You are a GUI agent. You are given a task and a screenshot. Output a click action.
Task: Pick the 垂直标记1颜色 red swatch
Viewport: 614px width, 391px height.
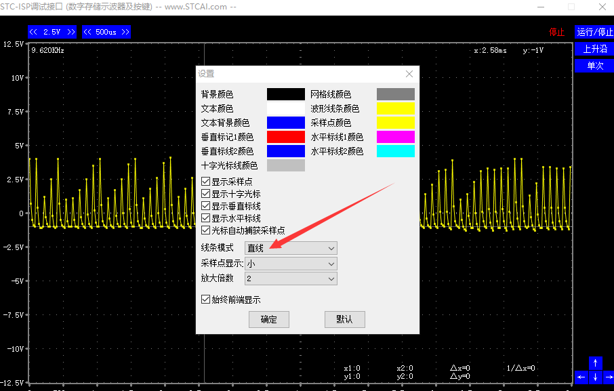click(286, 137)
